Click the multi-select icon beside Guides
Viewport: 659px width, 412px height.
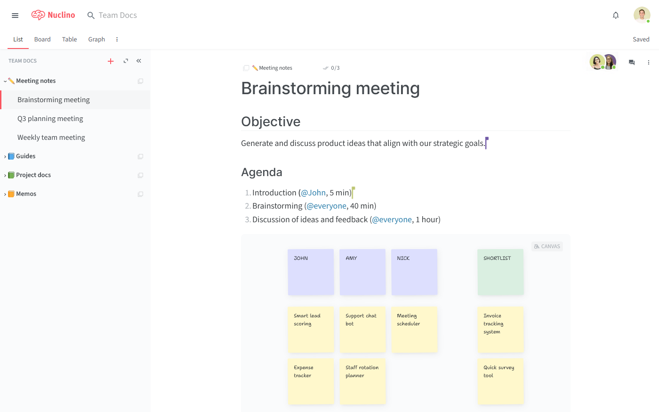click(140, 156)
